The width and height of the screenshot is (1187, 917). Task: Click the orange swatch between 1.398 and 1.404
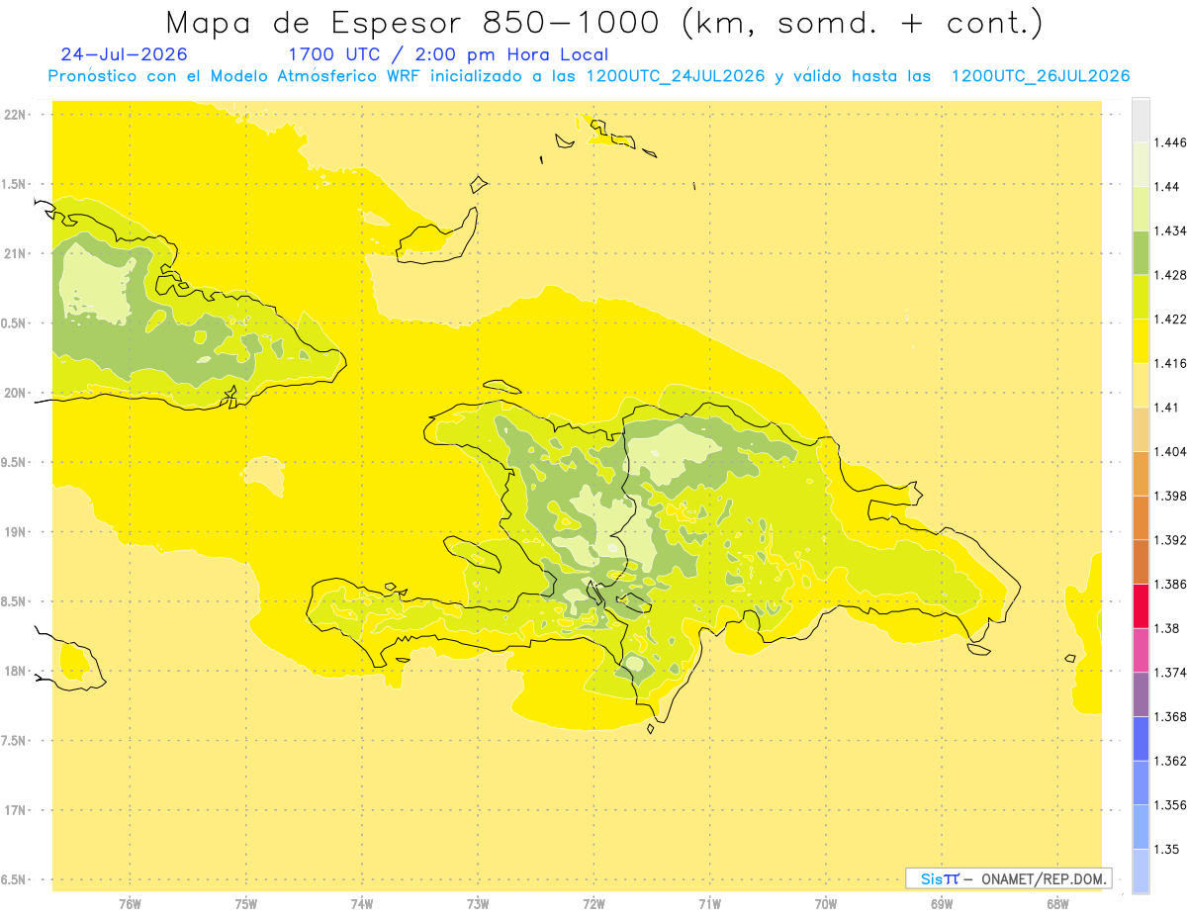point(1141,473)
